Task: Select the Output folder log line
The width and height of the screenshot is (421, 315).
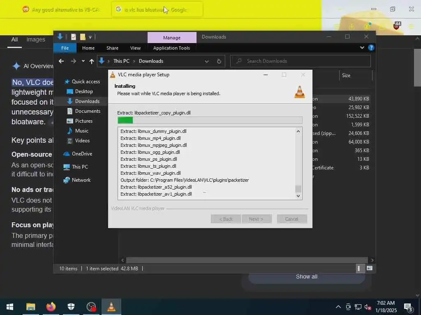Action: tap(185, 180)
